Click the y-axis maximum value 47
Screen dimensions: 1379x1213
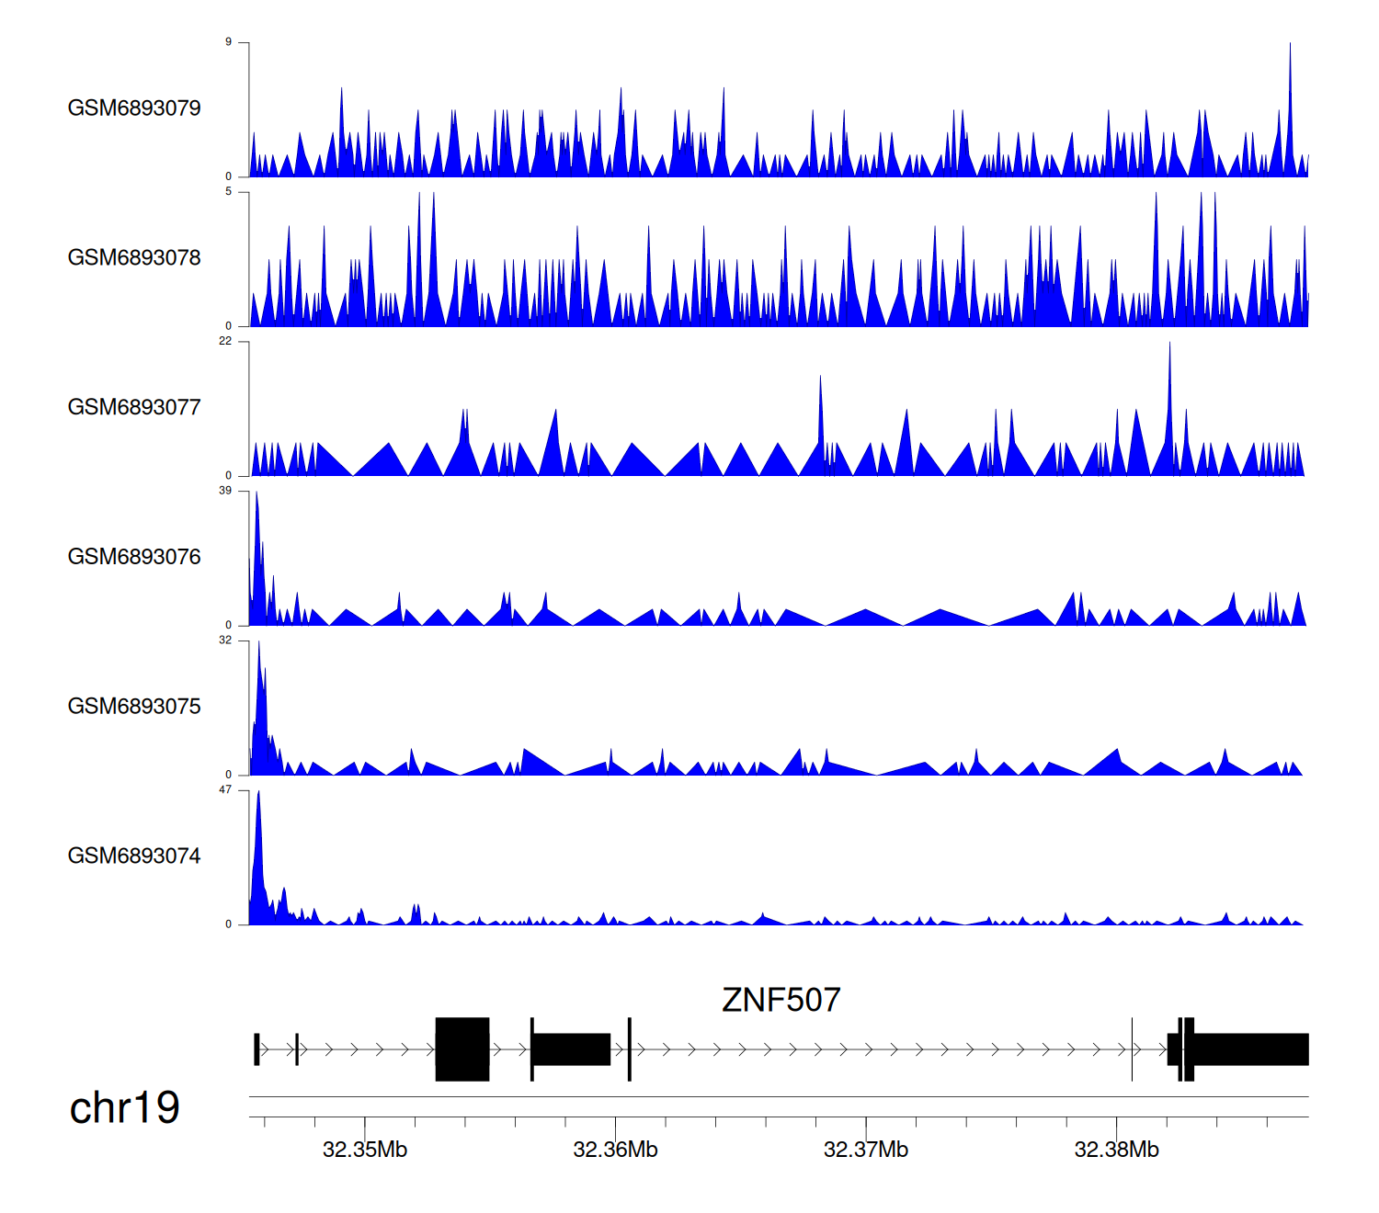tap(225, 790)
